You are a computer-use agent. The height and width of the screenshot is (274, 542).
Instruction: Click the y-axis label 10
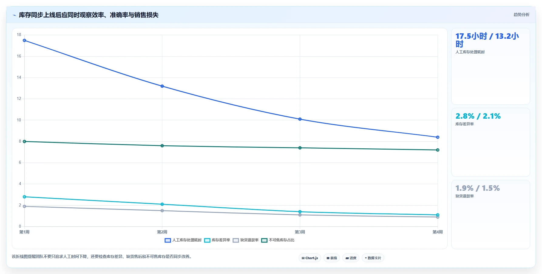click(19, 120)
